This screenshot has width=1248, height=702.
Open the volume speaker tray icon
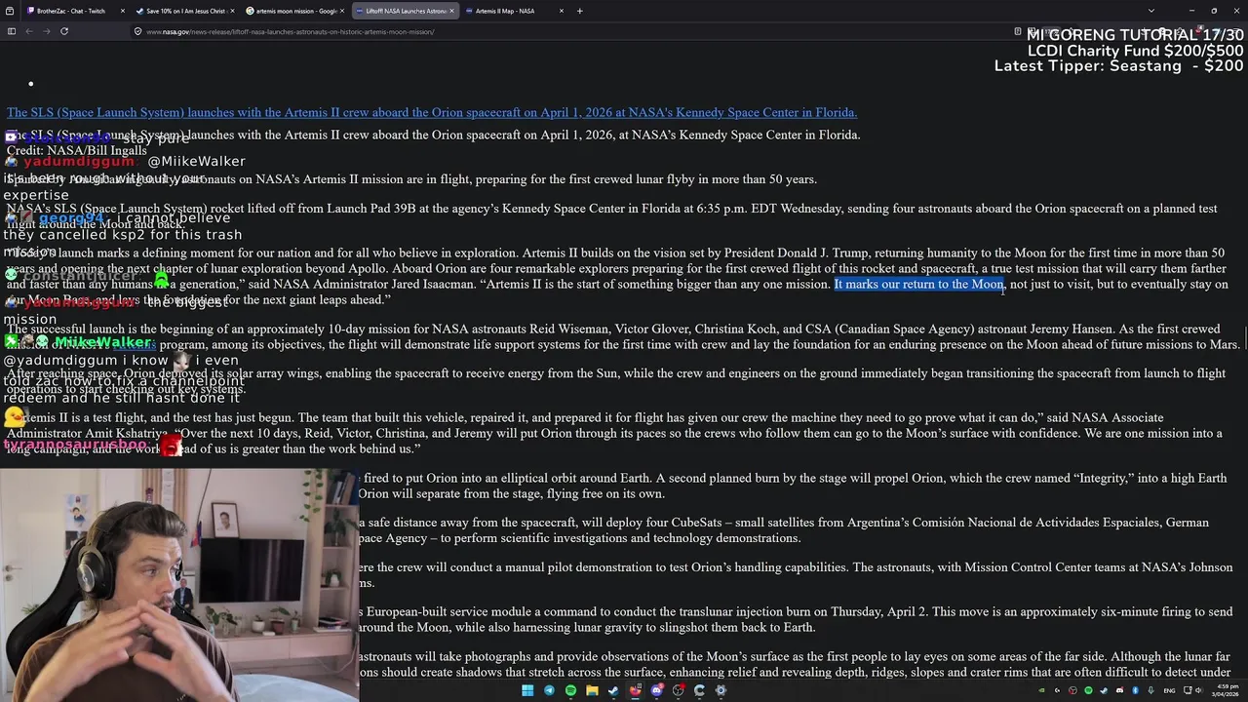(x=1198, y=690)
